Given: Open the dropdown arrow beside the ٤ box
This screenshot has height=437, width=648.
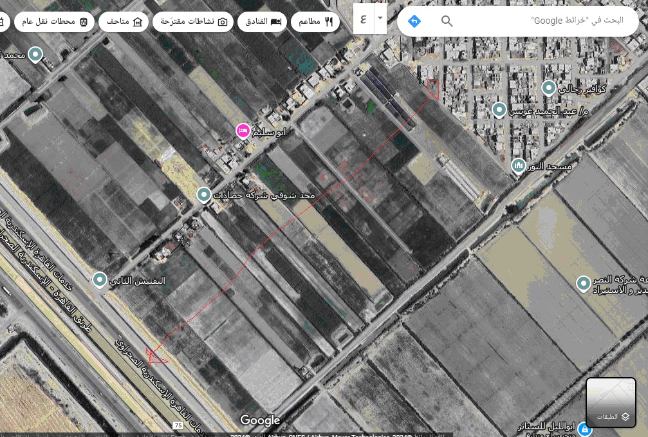Looking at the screenshot, I should click(x=380, y=19).
